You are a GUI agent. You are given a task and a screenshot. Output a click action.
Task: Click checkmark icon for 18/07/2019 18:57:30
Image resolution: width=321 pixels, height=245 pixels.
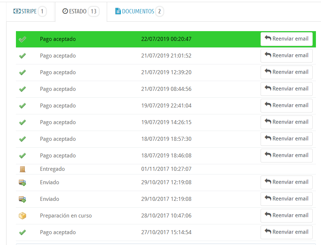click(22, 139)
